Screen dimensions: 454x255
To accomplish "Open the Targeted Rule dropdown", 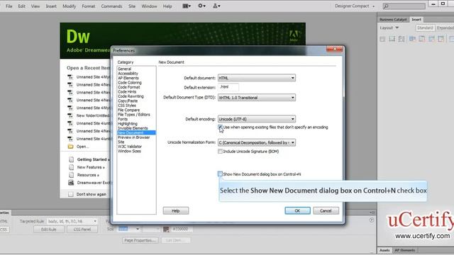I will pos(72,221).
